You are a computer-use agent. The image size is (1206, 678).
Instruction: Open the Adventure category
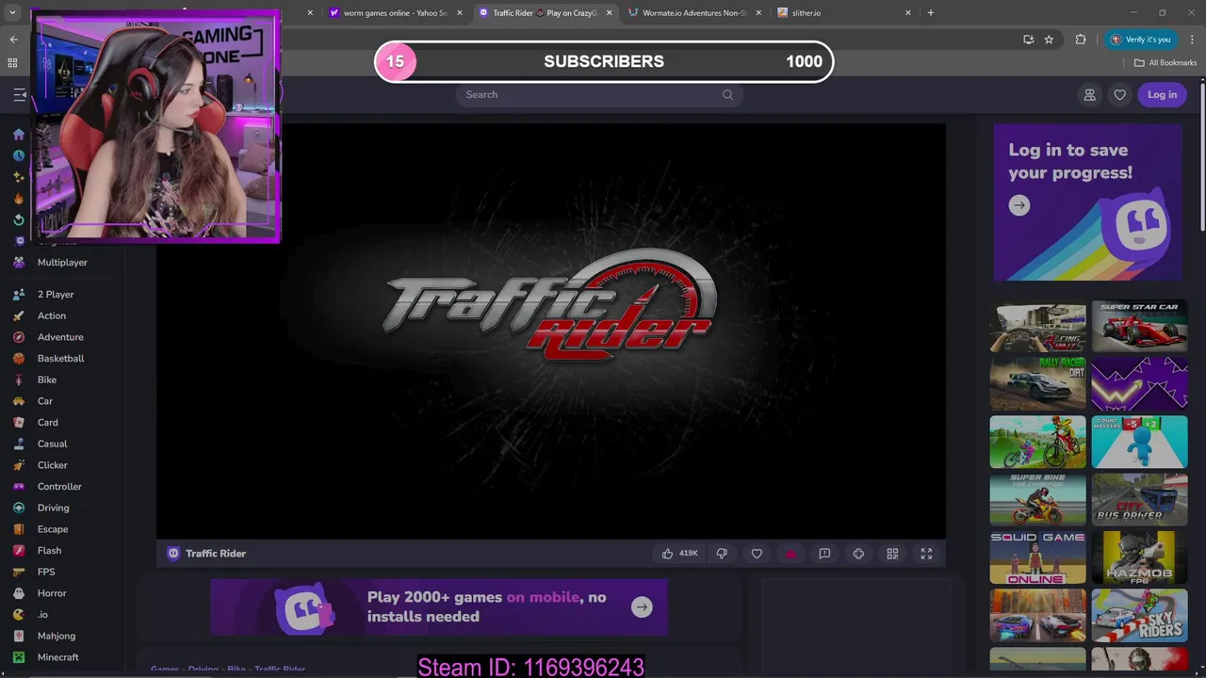(60, 337)
